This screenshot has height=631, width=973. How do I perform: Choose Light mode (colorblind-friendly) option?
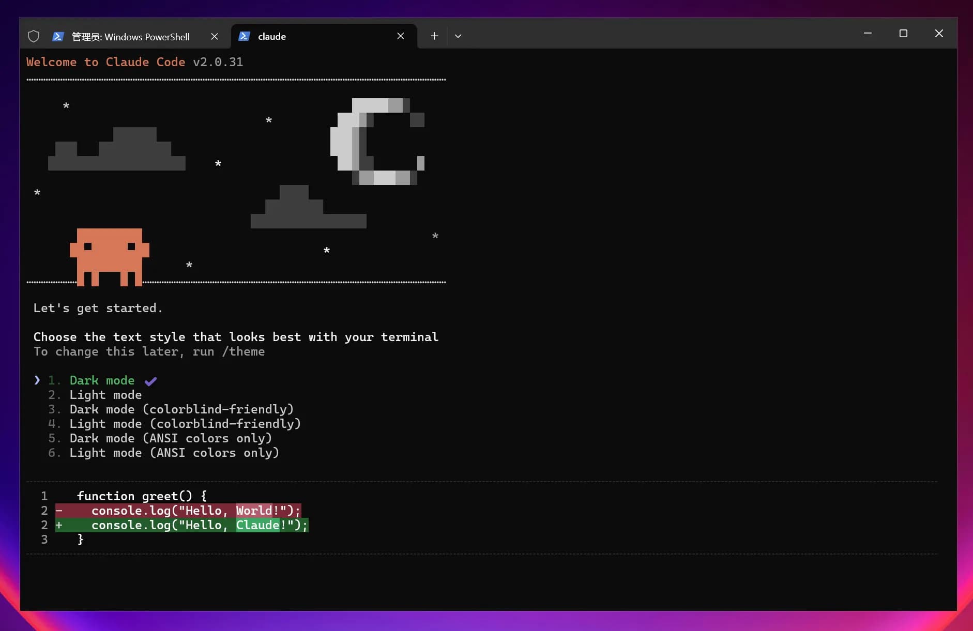(x=185, y=424)
